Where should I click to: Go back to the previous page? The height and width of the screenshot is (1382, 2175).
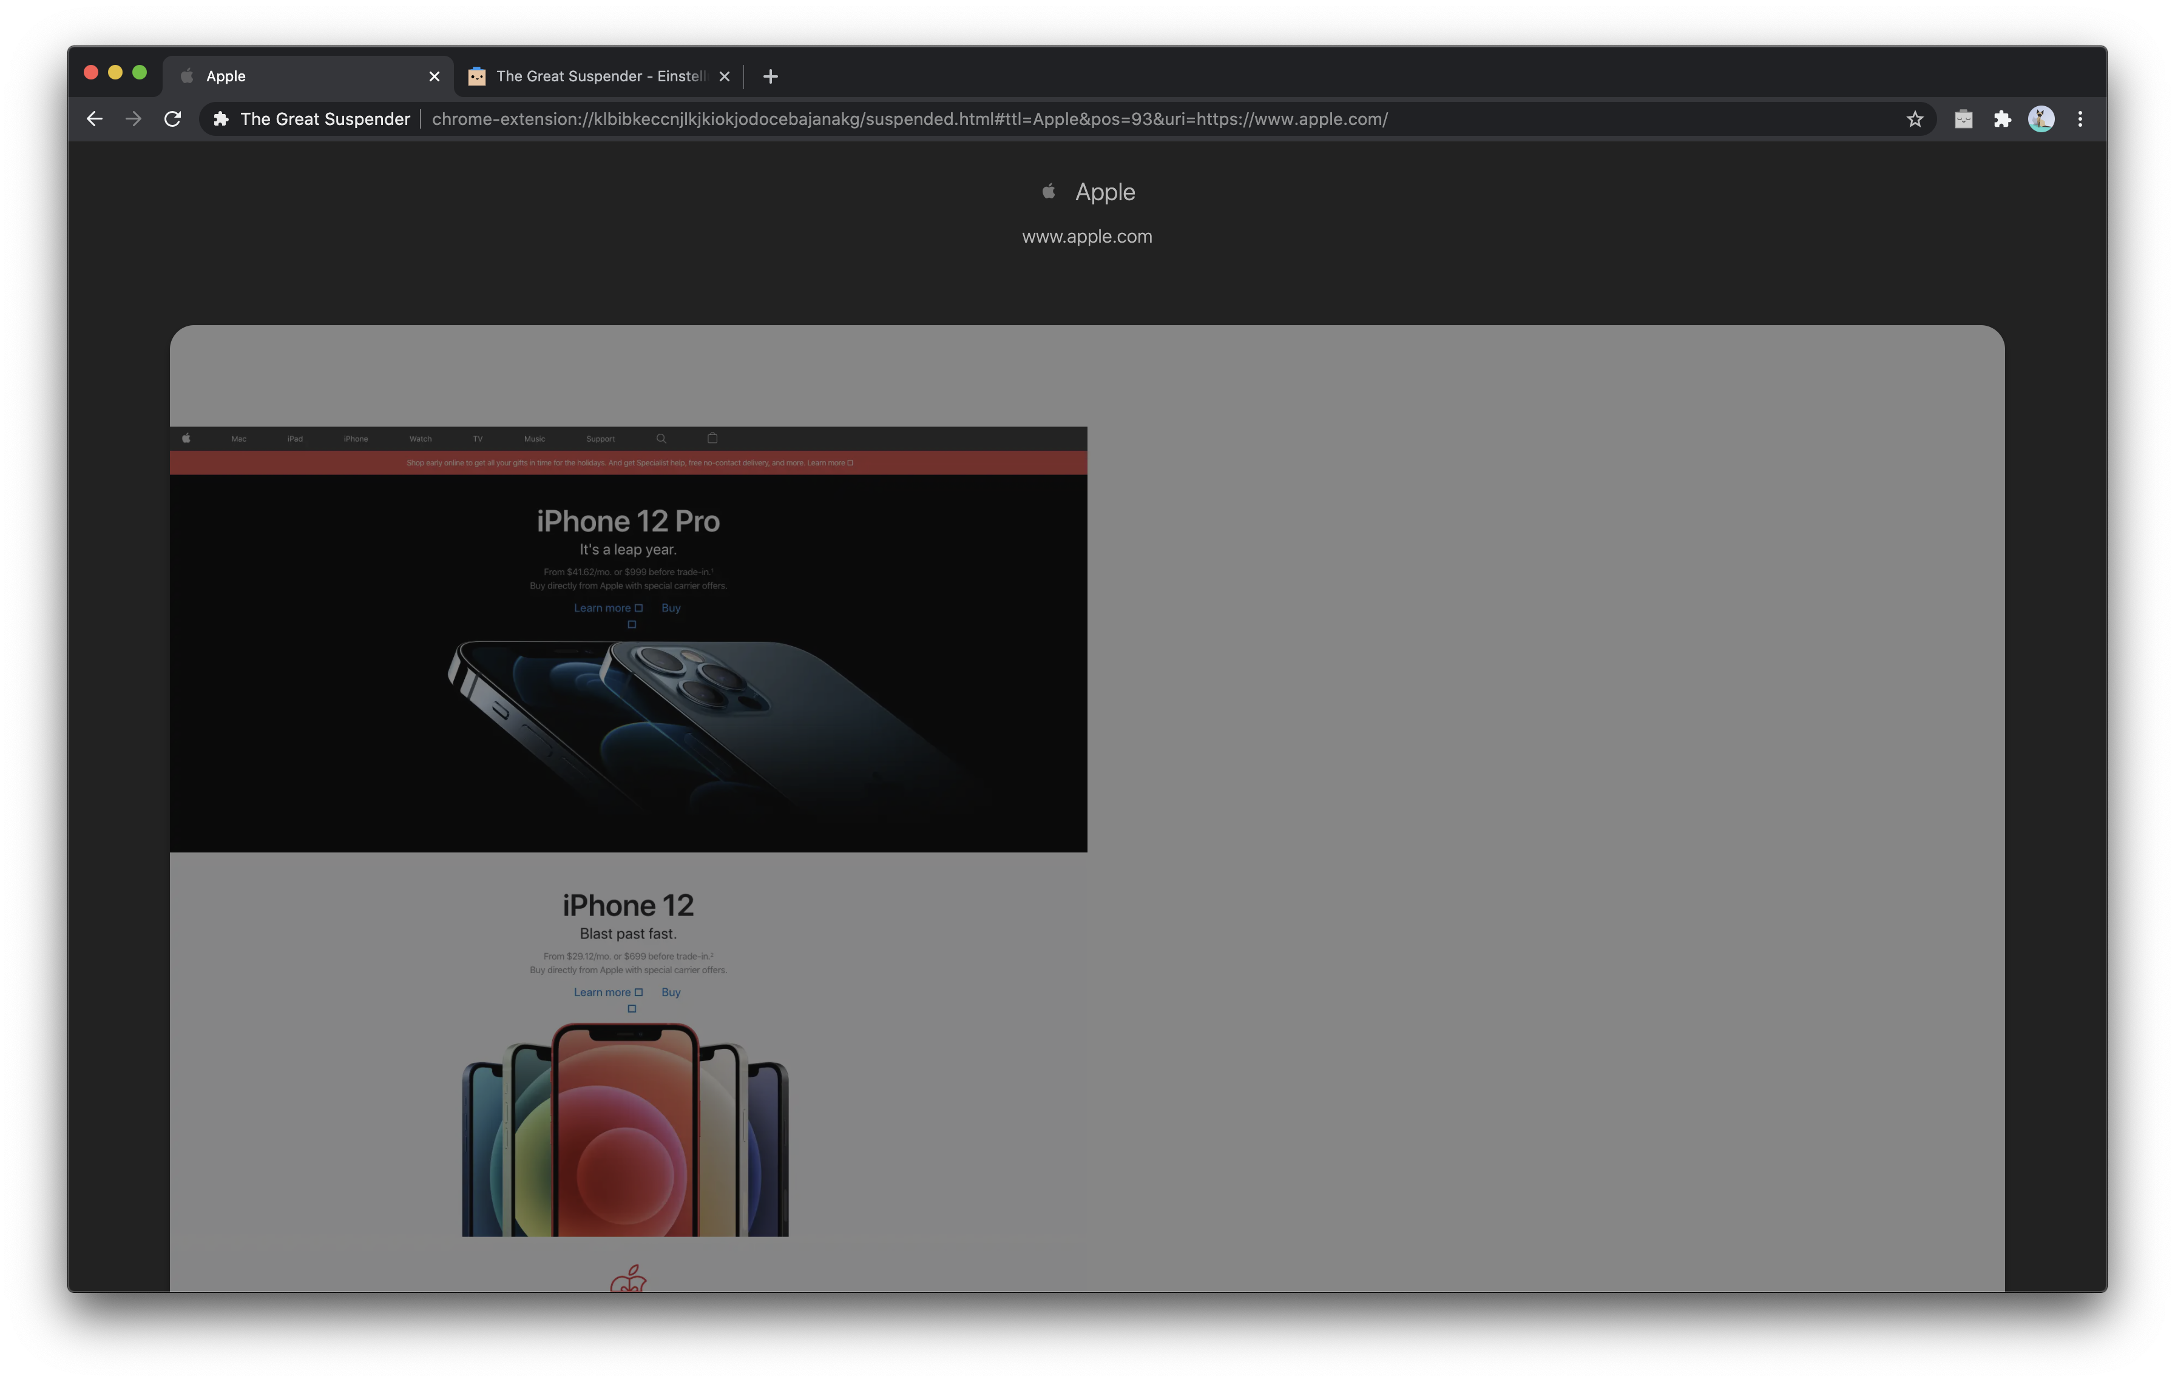click(95, 119)
